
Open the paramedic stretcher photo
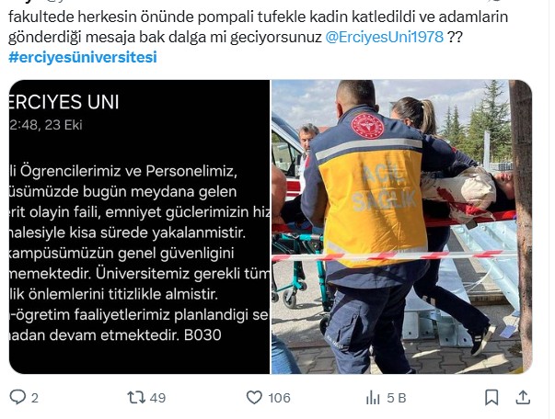pos(401,227)
